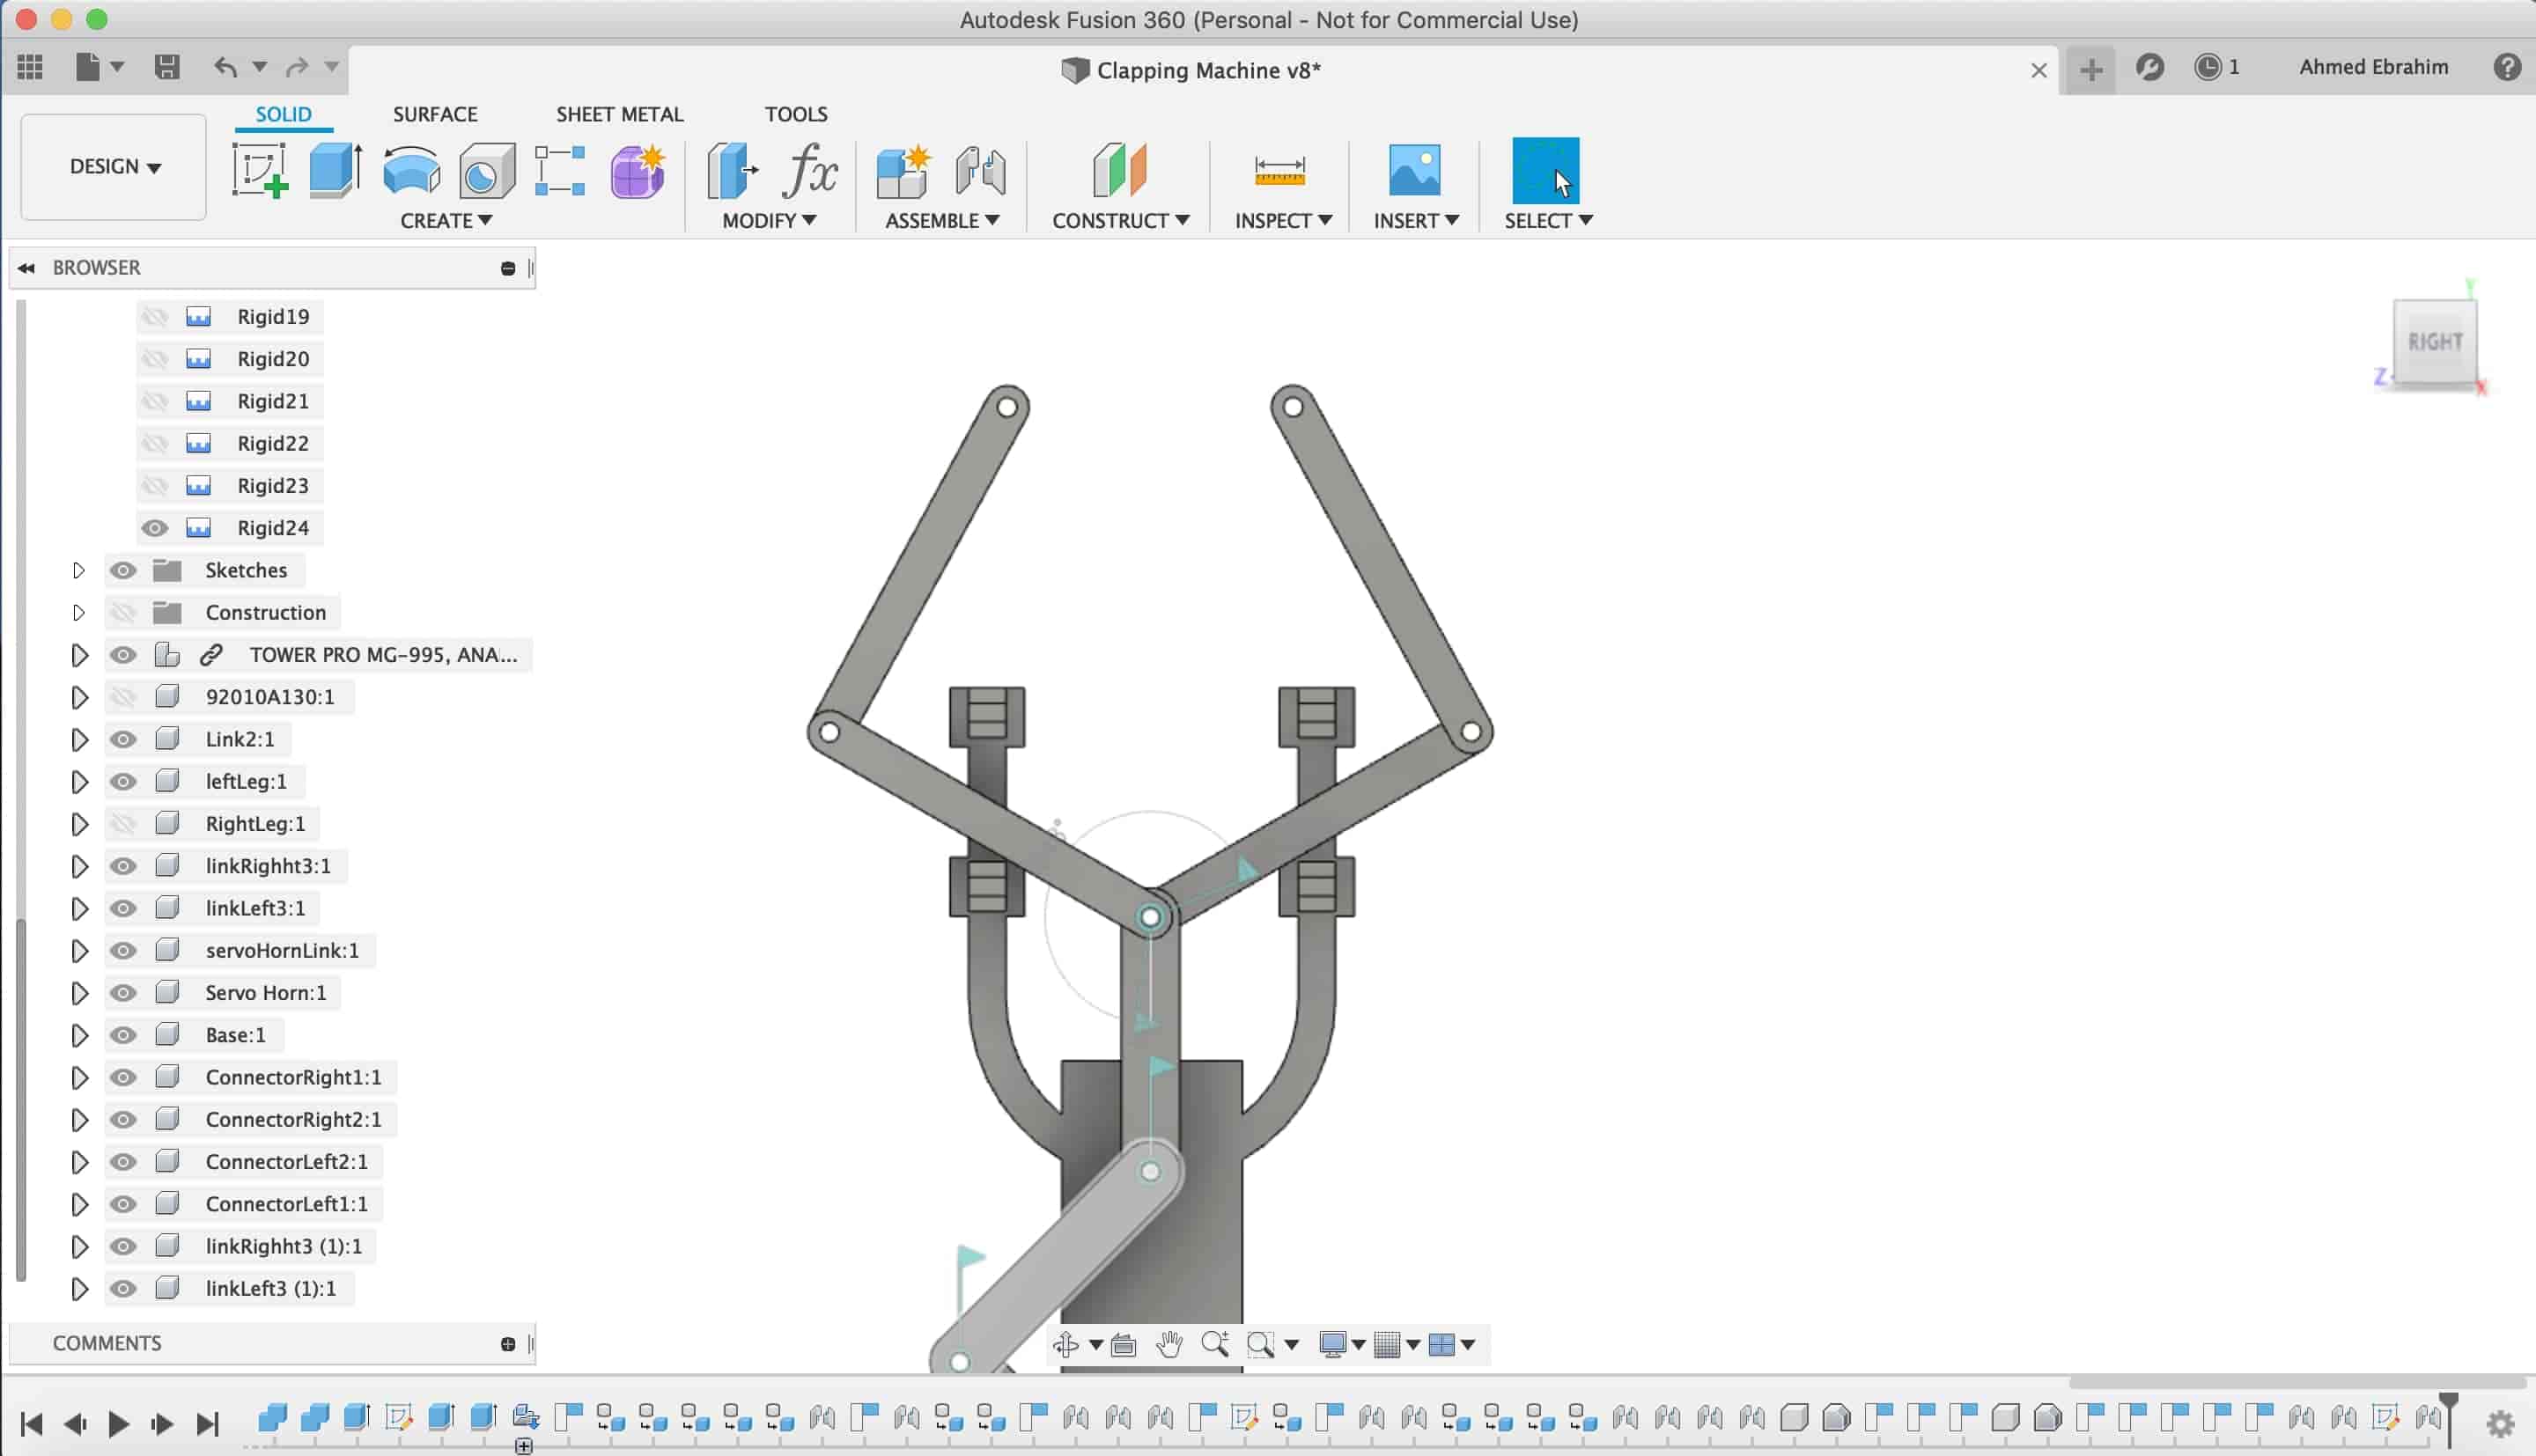Click the Look At icon
Image resolution: width=2536 pixels, height=1456 pixels.
coord(1123,1345)
